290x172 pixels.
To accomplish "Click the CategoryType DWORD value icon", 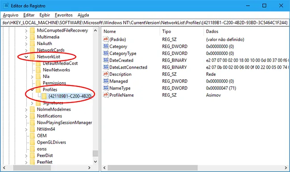I will coord(106,53).
